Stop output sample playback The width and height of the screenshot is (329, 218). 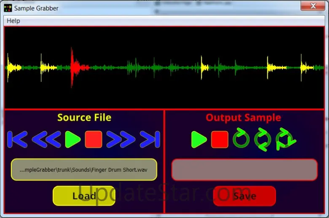pos(220,140)
